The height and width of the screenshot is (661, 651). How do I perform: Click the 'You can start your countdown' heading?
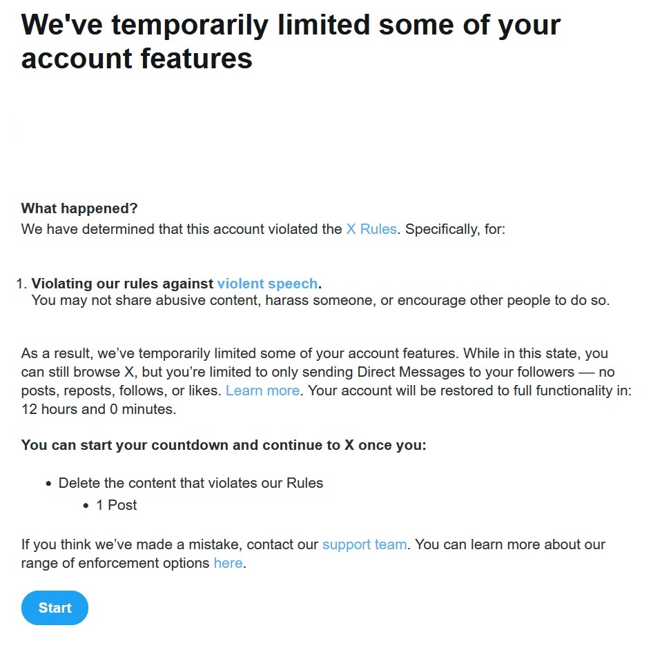tap(224, 445)
